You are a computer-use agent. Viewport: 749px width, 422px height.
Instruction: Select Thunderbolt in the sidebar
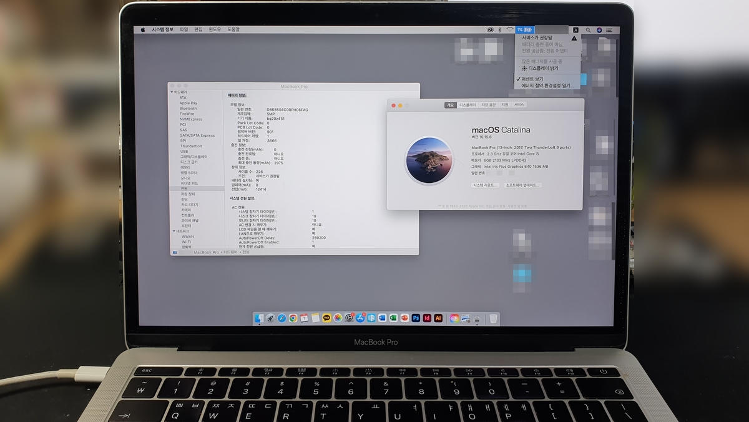tap(190, 146)
